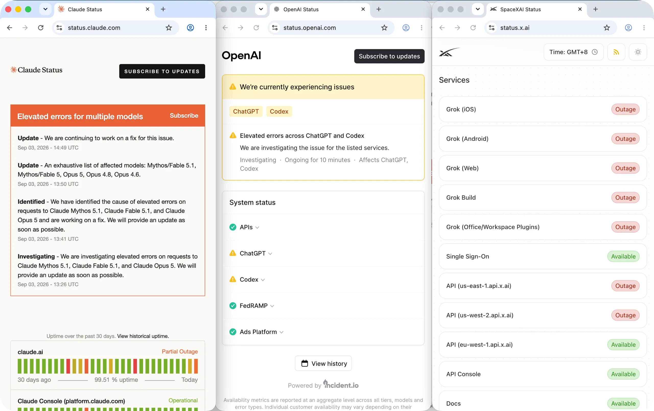The width and height of the screenshot is (654, 411).
Task: Go forward in the Claude Status window
Action: click(25, 28)
